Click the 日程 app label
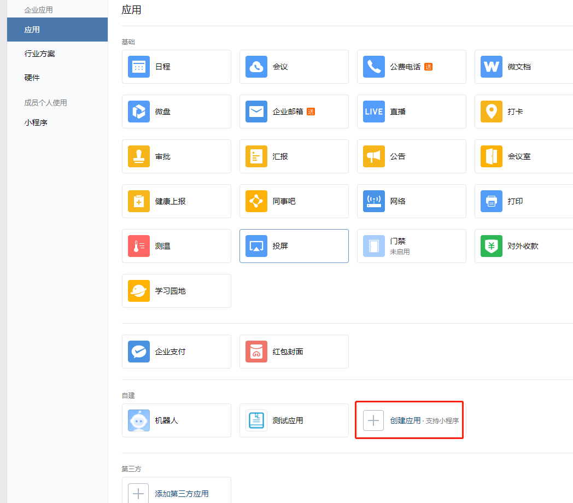 click(x=162, y=67)
